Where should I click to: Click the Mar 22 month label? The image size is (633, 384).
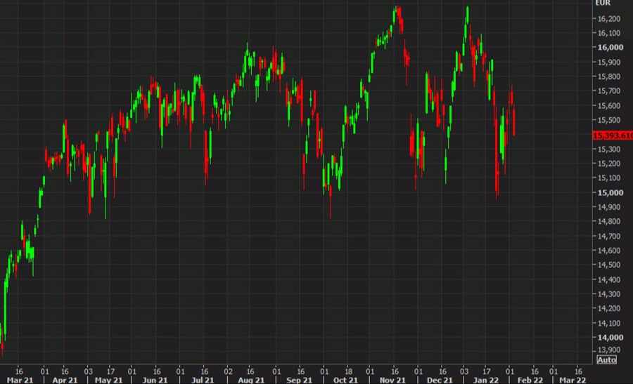point(572,380)
